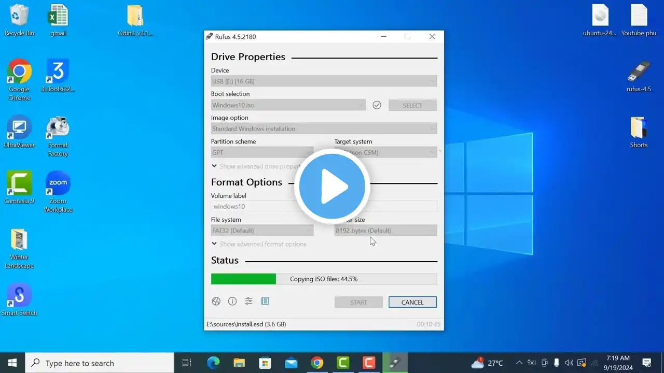
Task: Show hidden system tray icons
Action: pyautogui.click(x=519, y=363)
